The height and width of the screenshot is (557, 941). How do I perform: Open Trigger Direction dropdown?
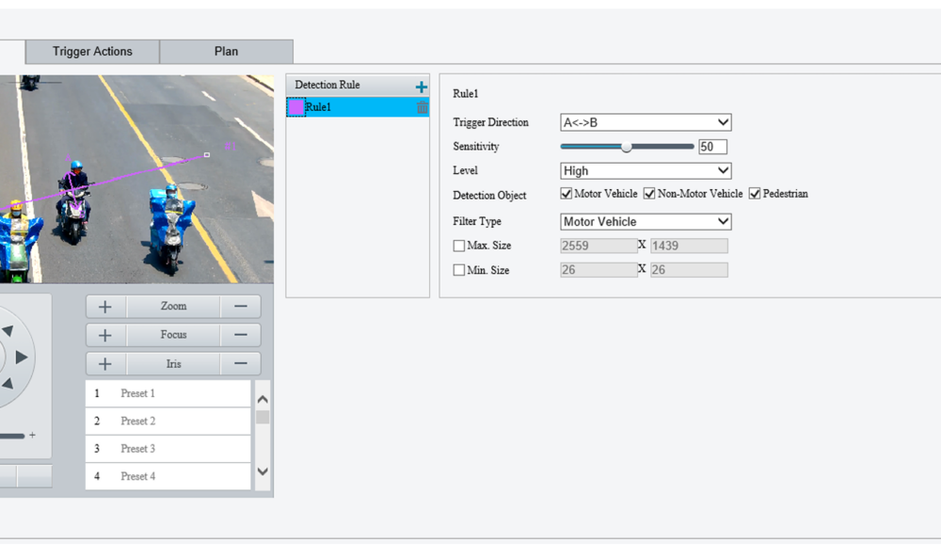tap(646, 122)
